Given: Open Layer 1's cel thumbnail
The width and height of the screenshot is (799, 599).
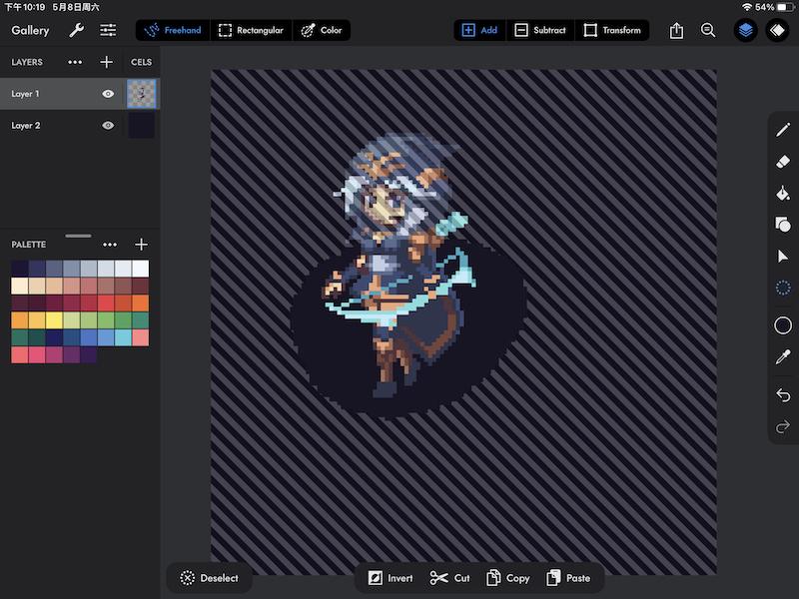Looking at the screenshot, I should pyautogui.click(x=141, y=93).
